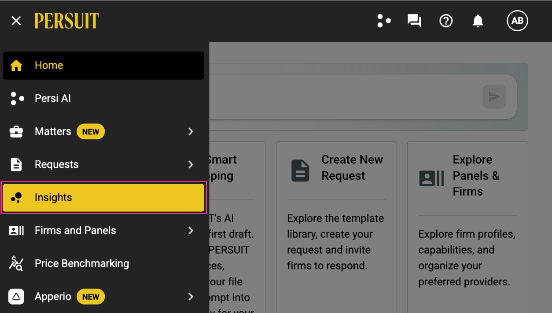Click the NEW badge beside Matters
The height and width of the screenshot is (313, 552).
click(91, 131)
